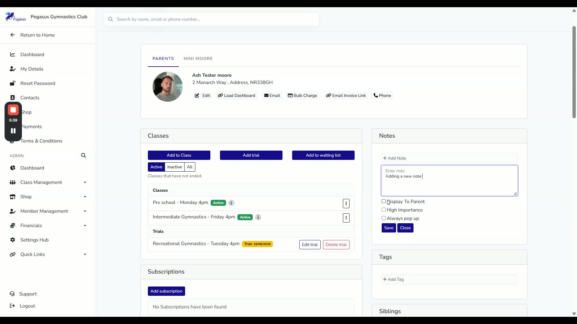Open three-dot menu for Pre school class

[x=346, y=203]
